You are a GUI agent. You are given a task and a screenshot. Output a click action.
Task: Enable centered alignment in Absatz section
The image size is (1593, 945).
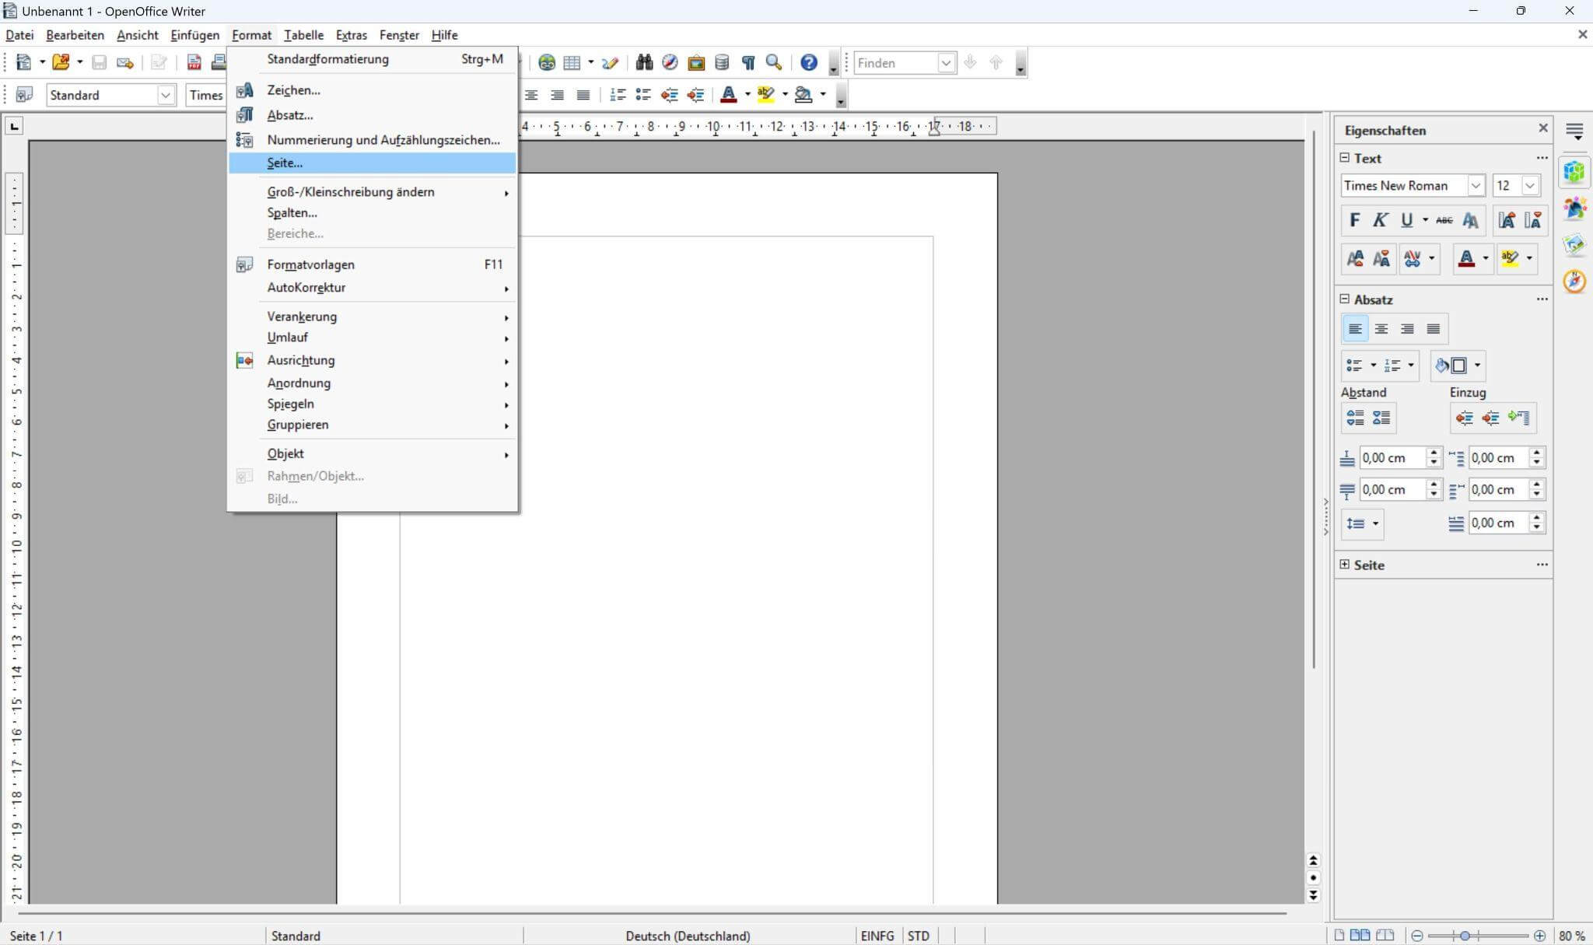1381,328
